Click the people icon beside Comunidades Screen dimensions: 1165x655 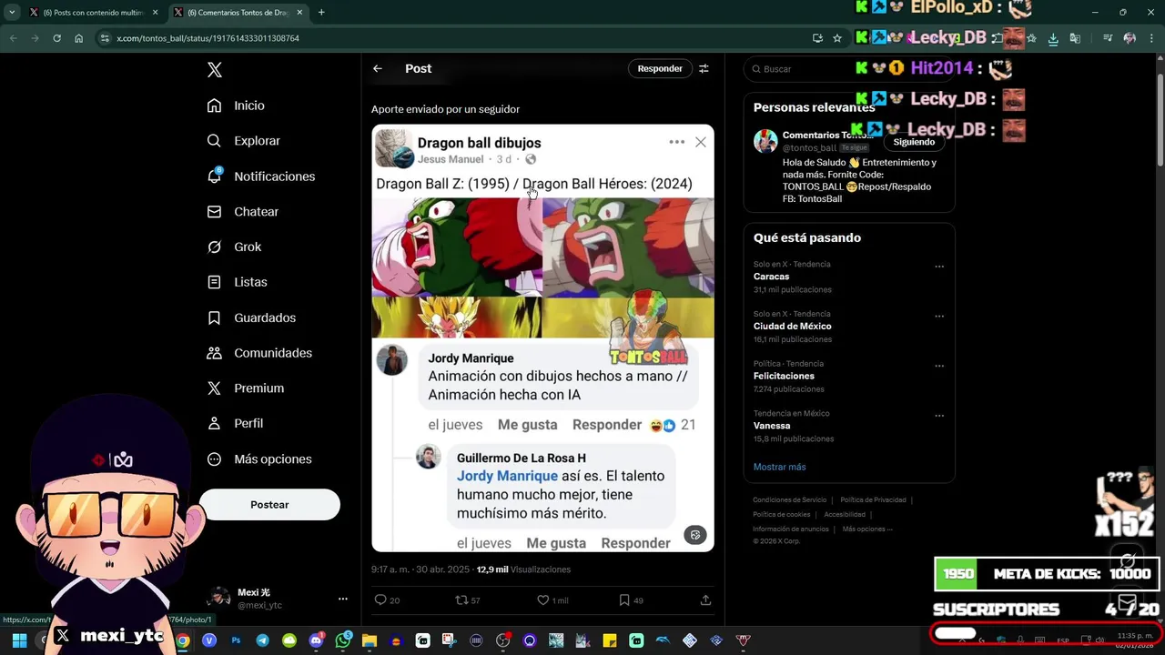pos(214,353)
